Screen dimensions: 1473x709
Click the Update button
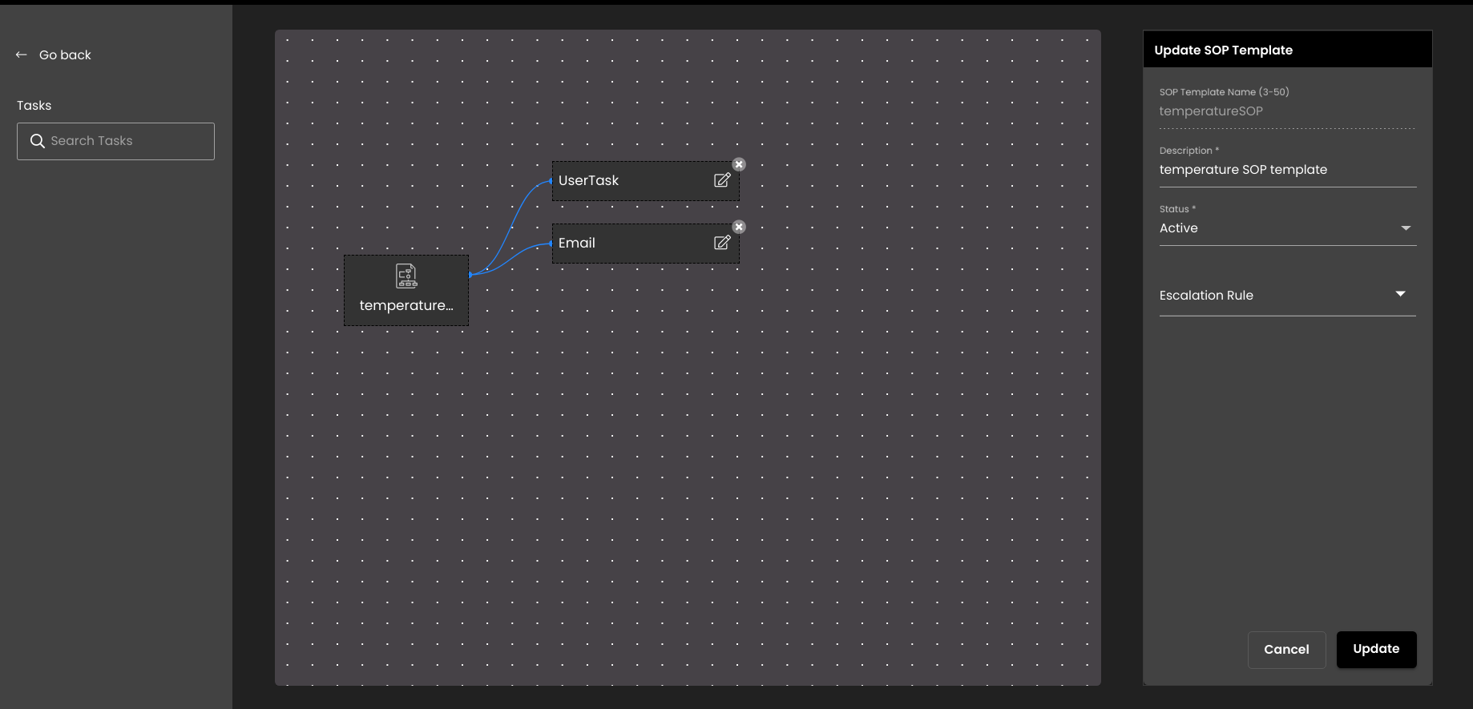(x=1376, y=649)
